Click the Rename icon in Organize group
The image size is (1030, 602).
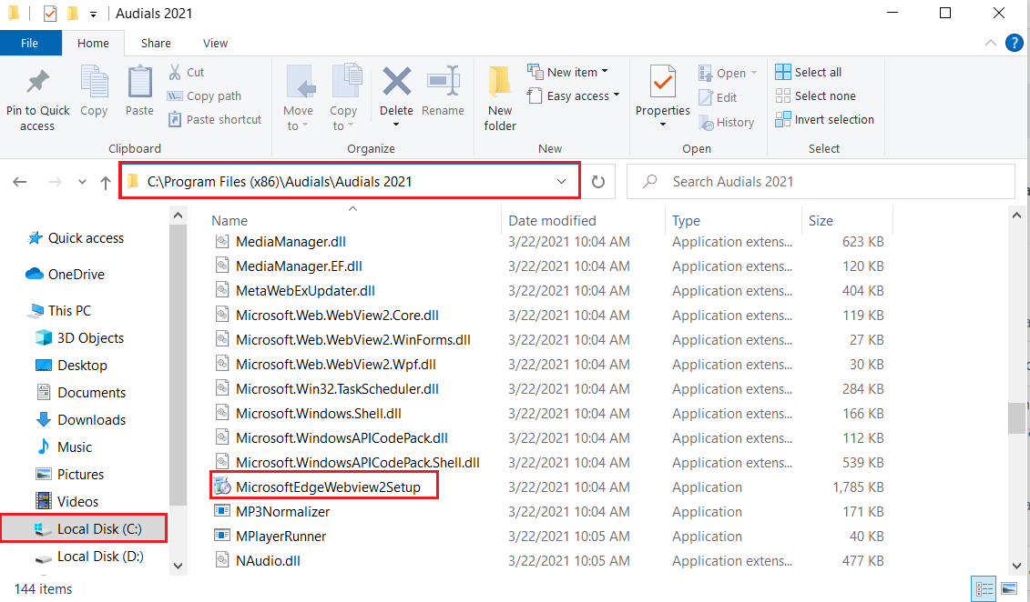coord(443,84)
